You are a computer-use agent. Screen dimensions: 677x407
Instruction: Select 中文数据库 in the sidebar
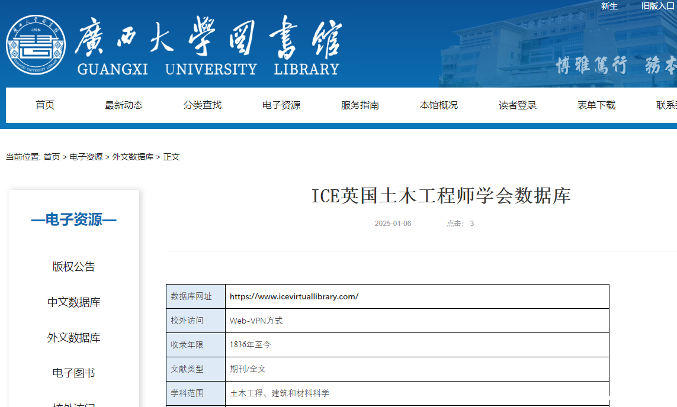point(73,302)
